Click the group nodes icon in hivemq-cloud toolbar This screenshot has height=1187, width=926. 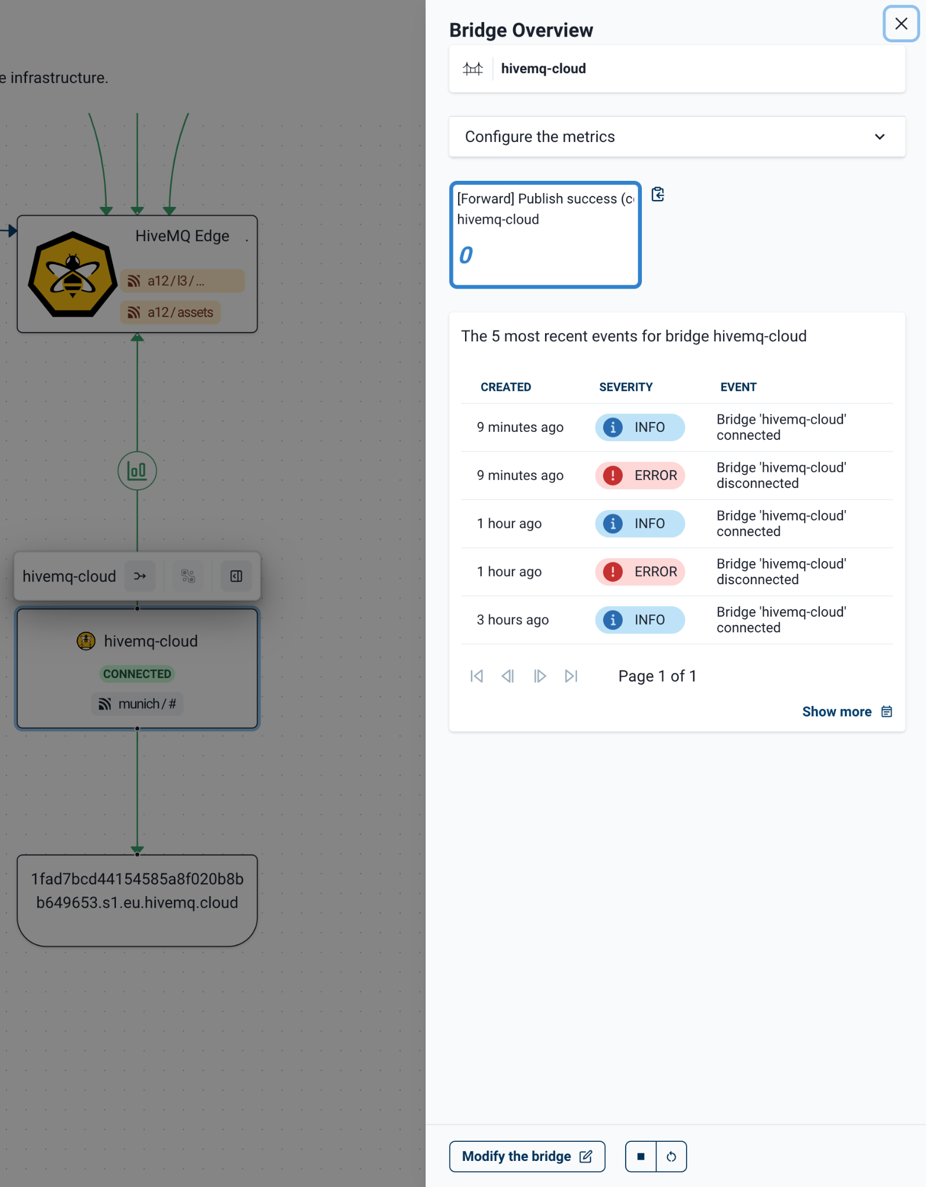pos(188,576)
